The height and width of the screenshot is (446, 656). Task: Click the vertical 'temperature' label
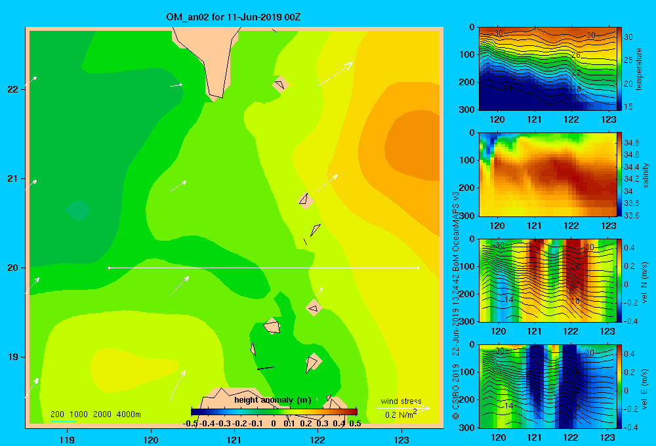[639, 69]
